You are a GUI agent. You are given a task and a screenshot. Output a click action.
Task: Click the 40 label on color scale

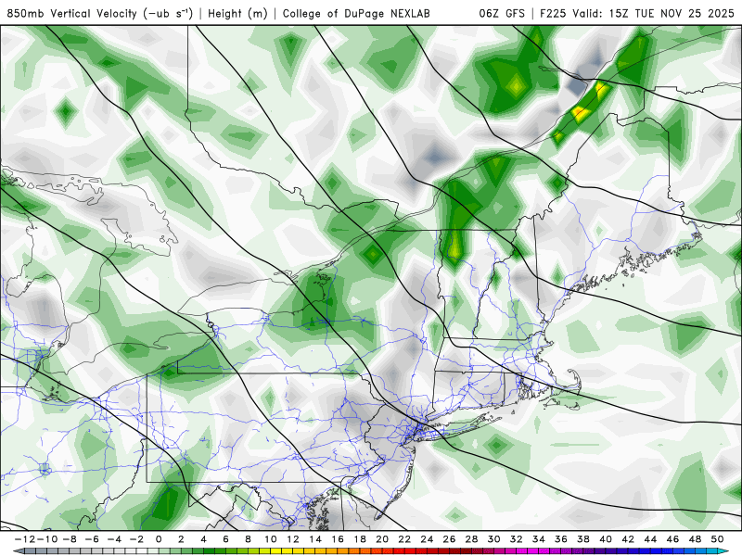coord(606,539)
